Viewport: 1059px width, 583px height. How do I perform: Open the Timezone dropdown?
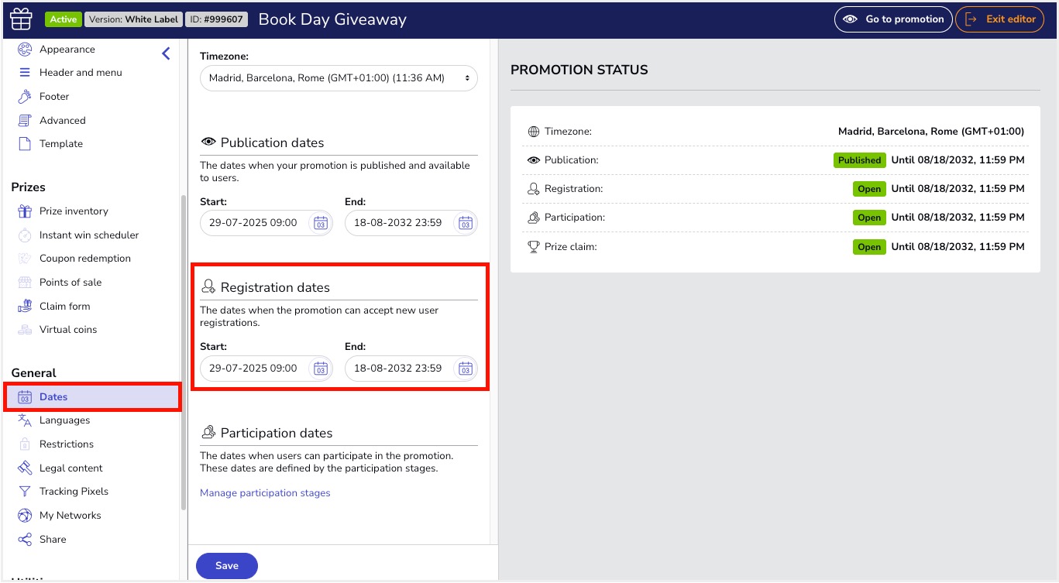339,78
